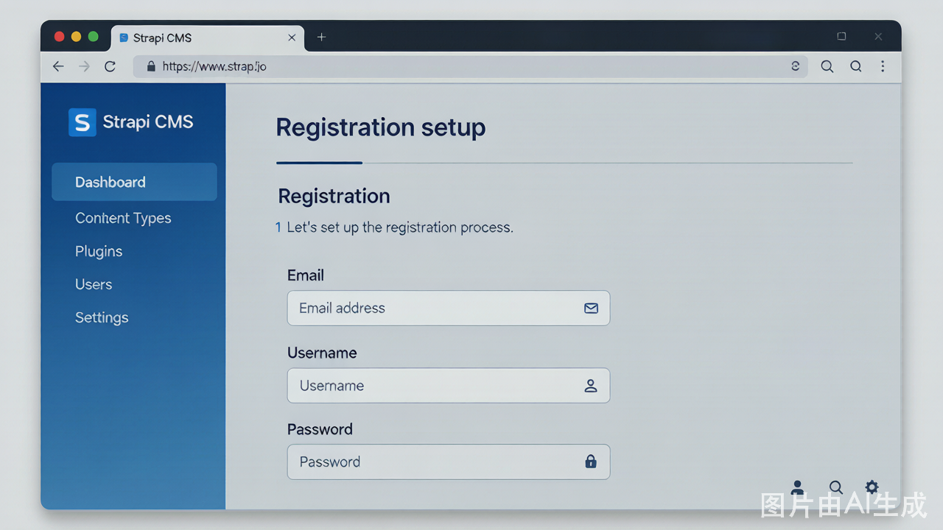Open a new browser tab with plus
This screenshot has width=943, height=530.
coord(321,37)
